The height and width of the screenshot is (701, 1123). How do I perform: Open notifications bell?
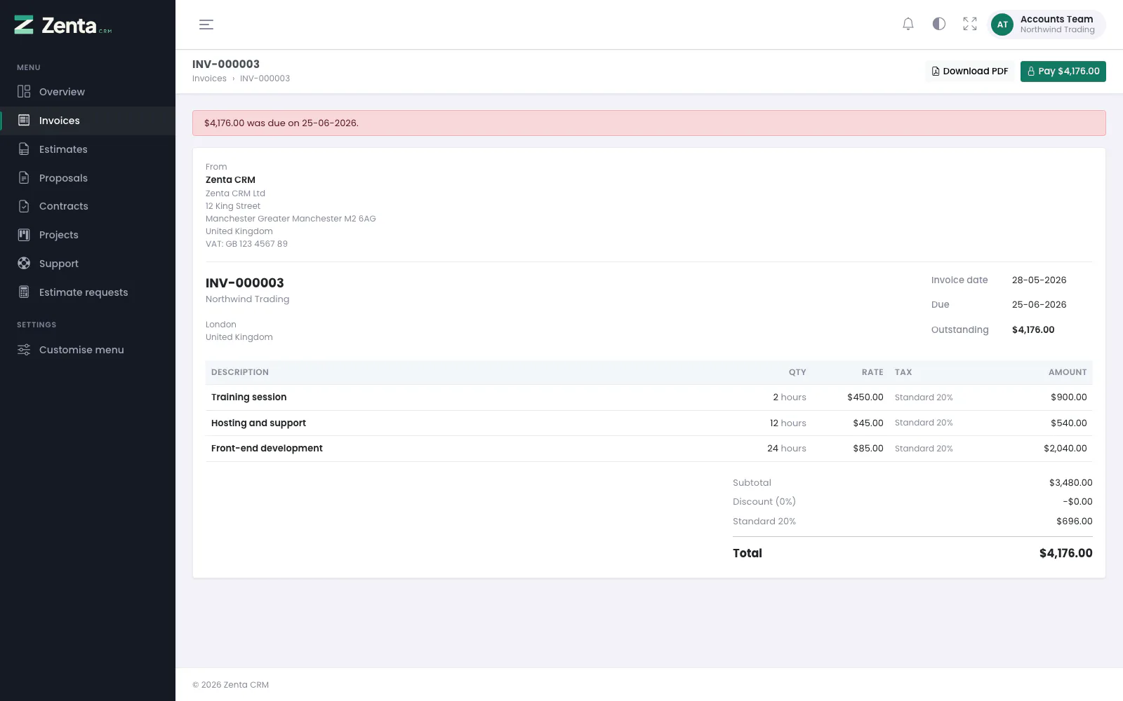point(908,25)
